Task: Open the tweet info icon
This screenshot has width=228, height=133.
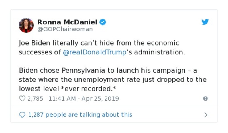Action: (x=205, y=99)
